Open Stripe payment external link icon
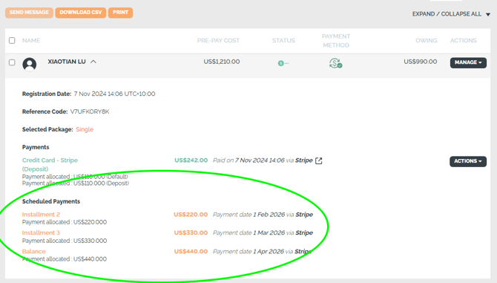The image size is (497, 283). pos(319,161)
